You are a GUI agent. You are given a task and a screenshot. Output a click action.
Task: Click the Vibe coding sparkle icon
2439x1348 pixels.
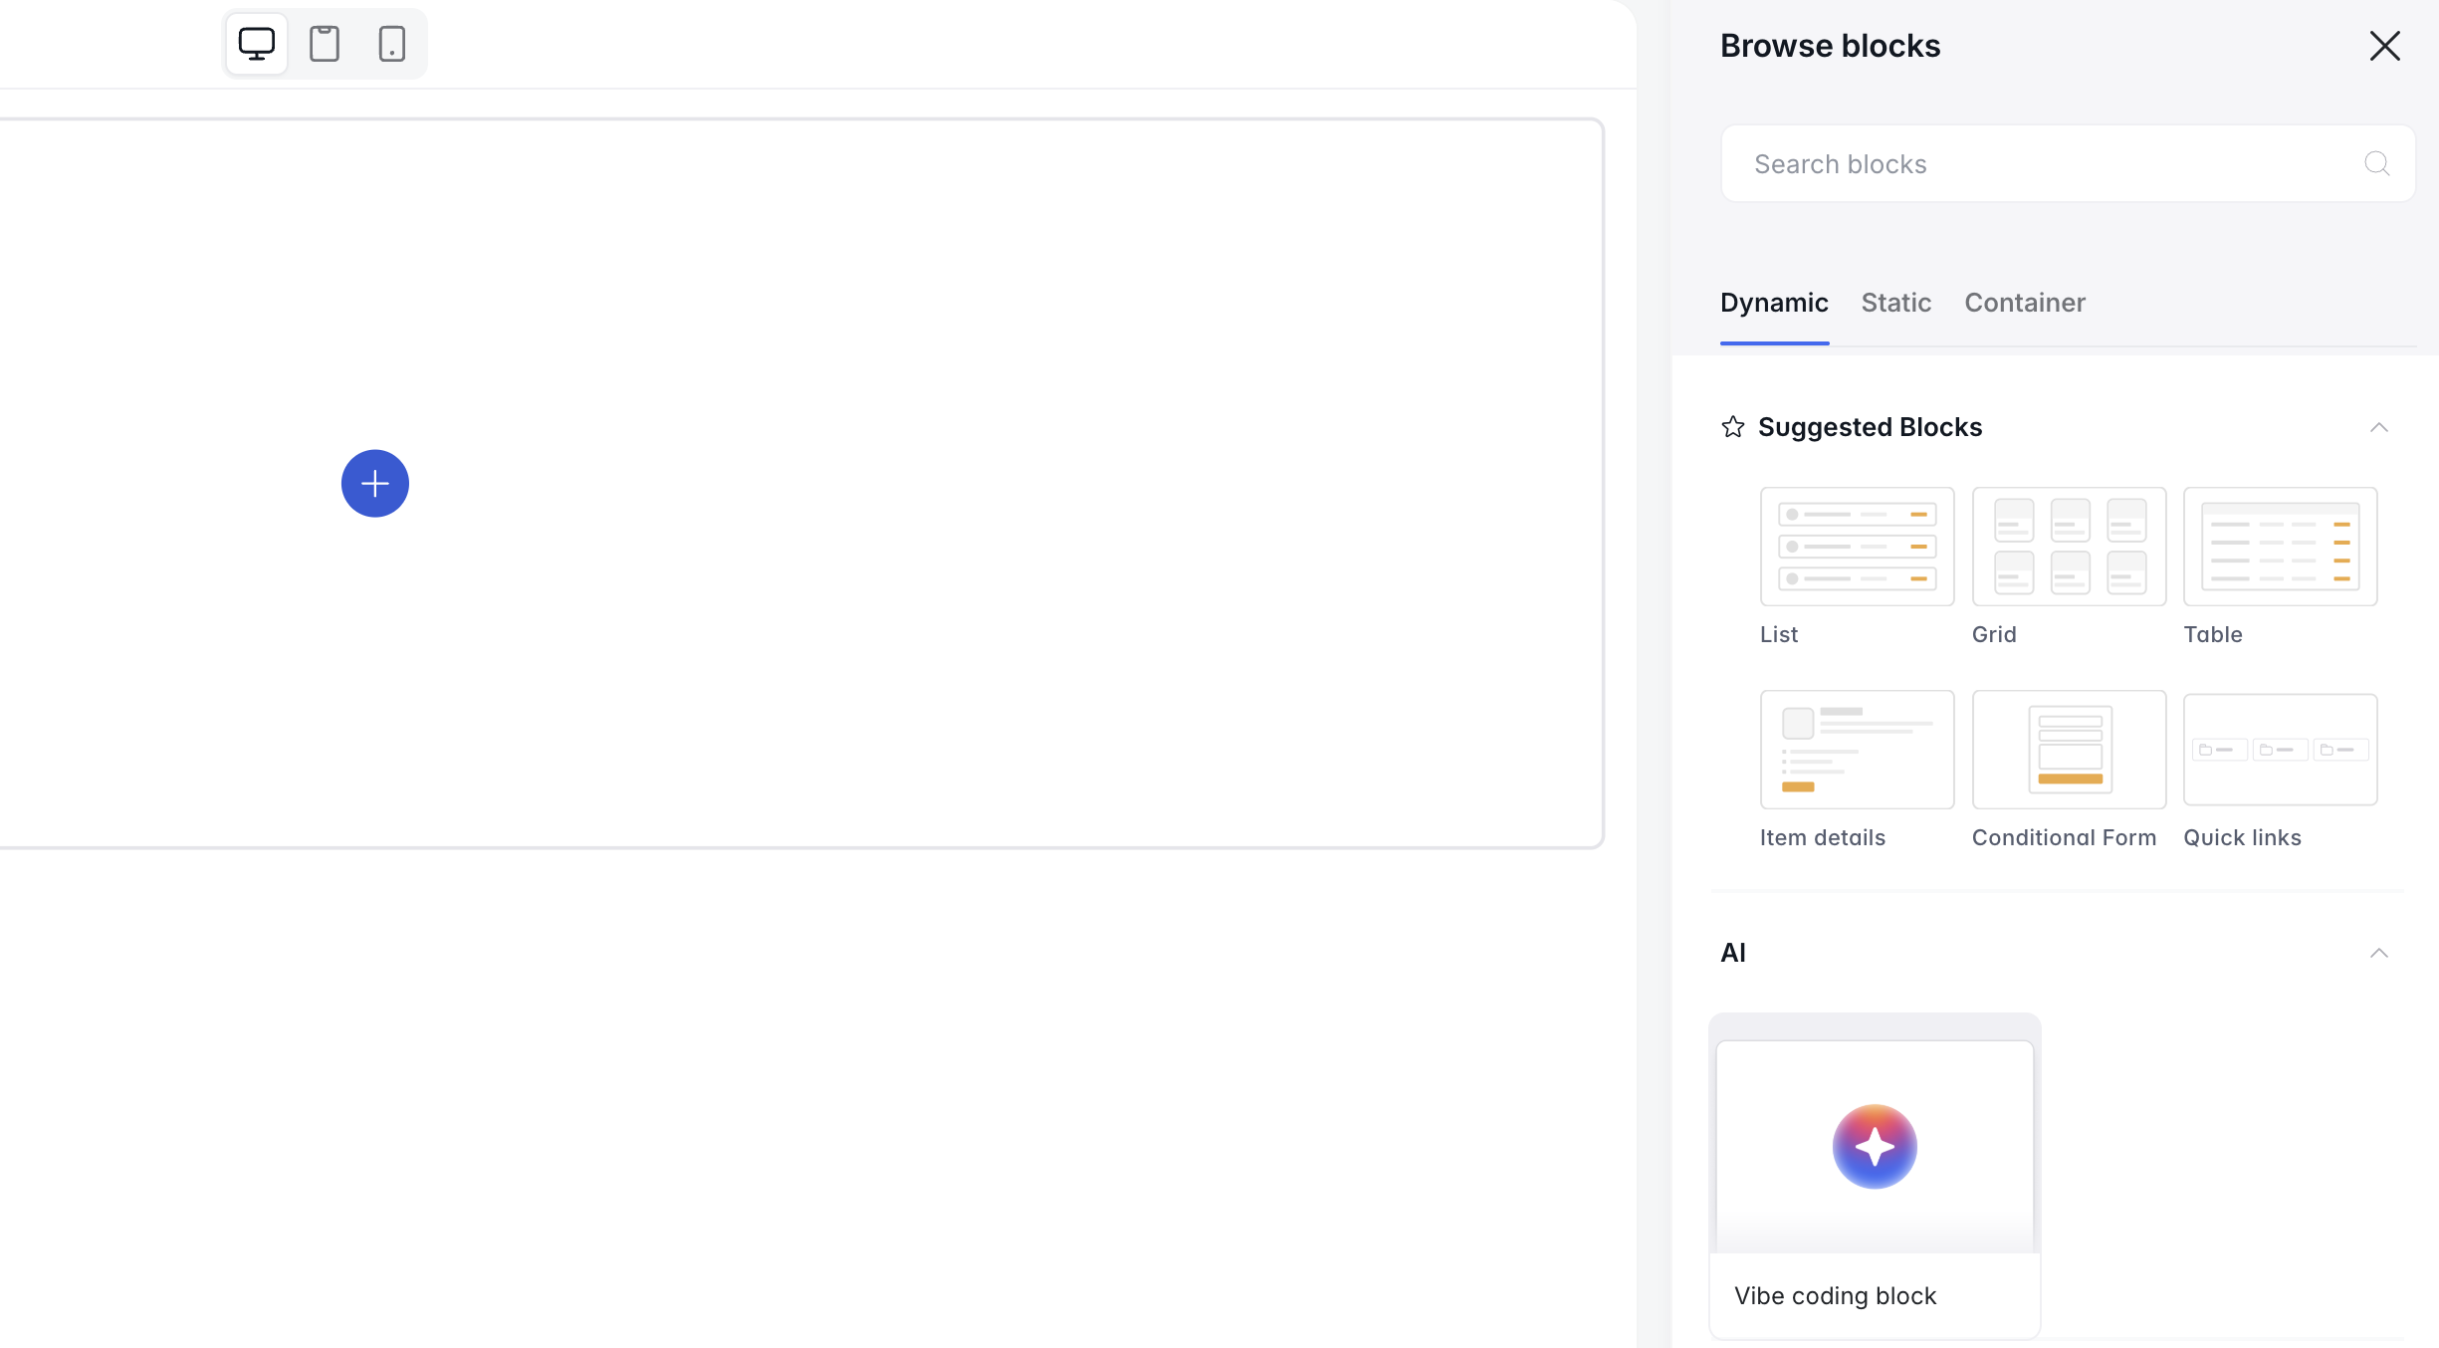[x=1875, y=1146]
